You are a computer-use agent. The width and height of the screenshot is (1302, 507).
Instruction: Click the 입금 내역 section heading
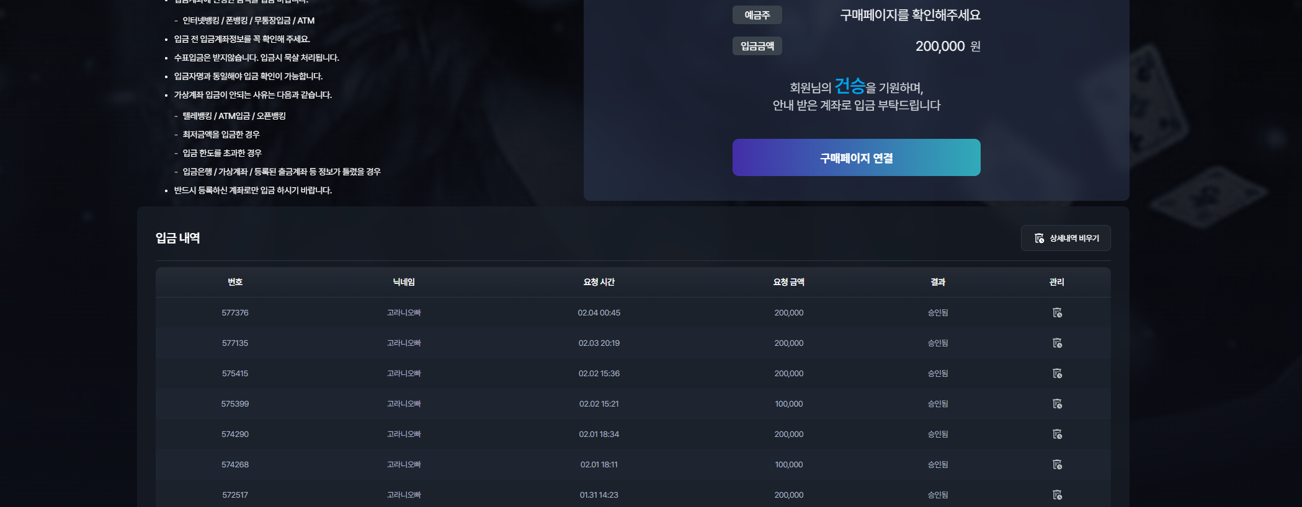[177, 238]
